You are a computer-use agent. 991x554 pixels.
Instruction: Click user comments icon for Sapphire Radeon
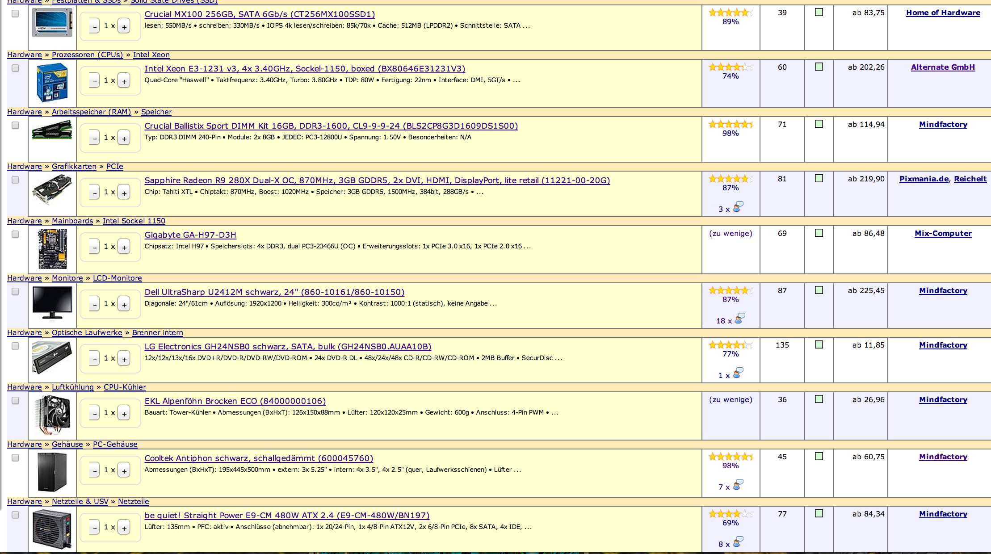pyautogui.click(x=738, y=207)
